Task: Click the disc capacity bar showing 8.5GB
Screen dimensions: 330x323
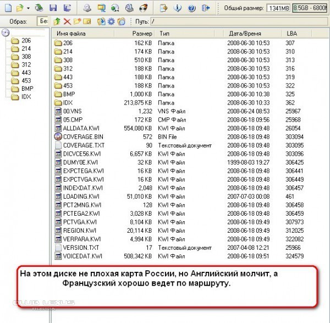Action: (x=311, y=8)
